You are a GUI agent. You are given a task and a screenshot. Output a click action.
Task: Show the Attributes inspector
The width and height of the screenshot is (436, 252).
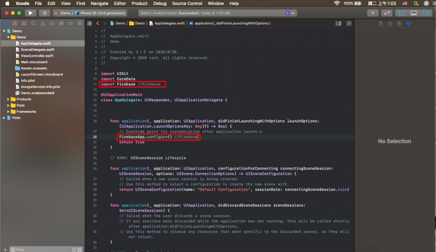408,24
